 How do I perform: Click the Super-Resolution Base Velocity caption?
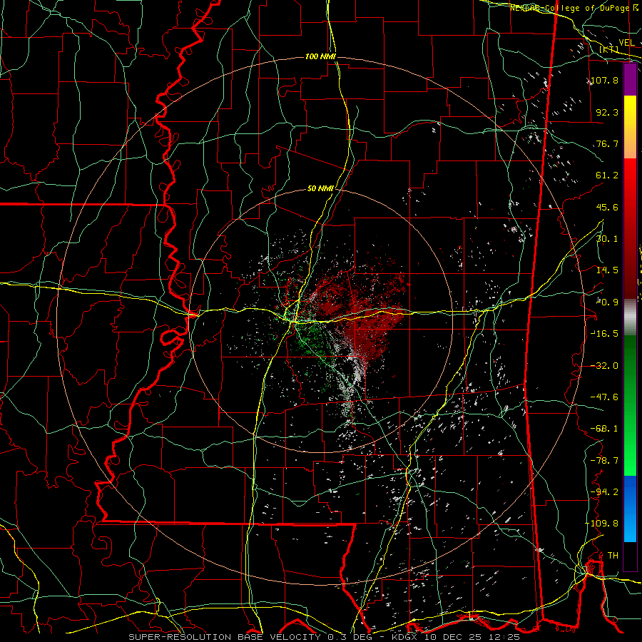tap(325, 637)
